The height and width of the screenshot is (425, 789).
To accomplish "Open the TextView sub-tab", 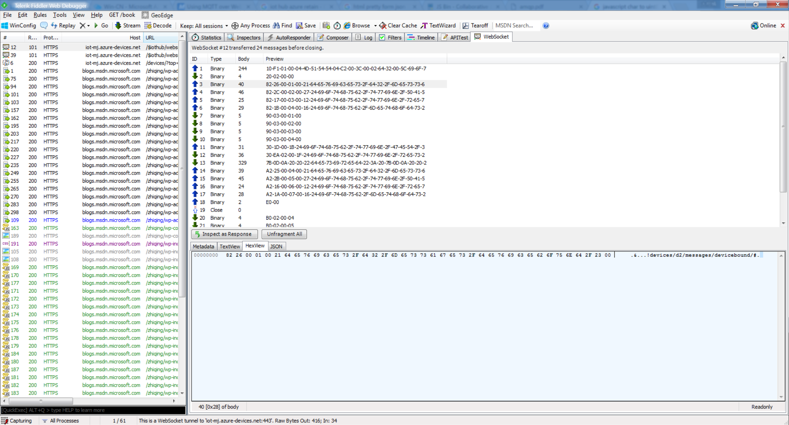I will 230,246.
